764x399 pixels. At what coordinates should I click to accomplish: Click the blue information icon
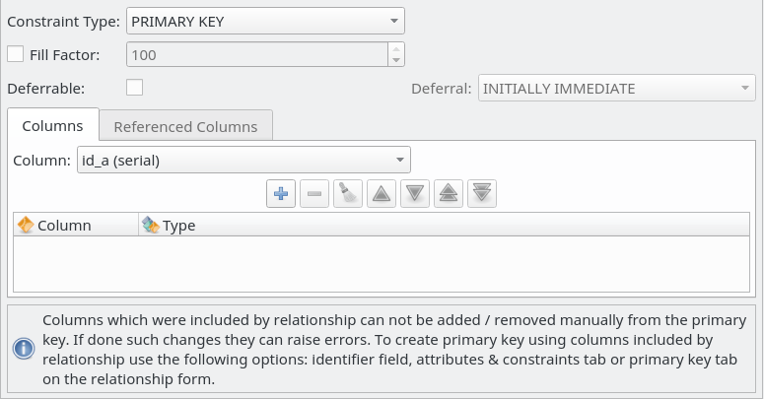(24, 349)
